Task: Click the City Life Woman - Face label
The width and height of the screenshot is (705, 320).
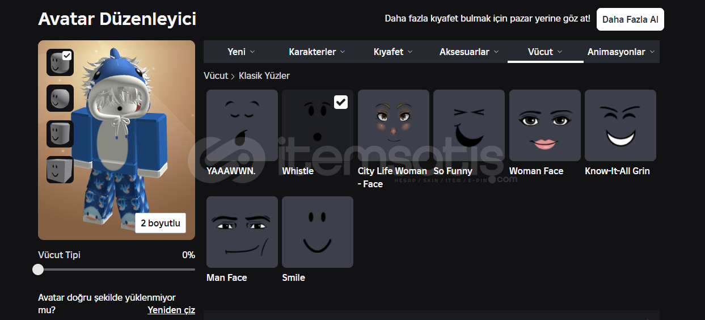Action: point(392,177)
